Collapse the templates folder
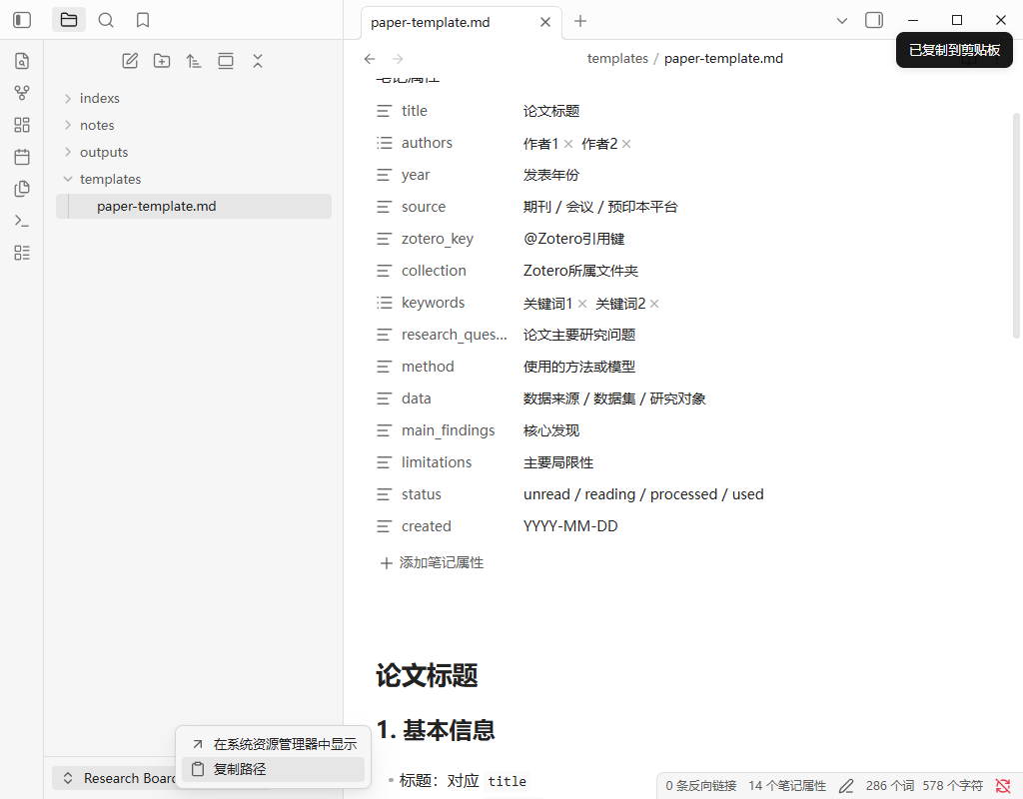 (x=68, y=179)
